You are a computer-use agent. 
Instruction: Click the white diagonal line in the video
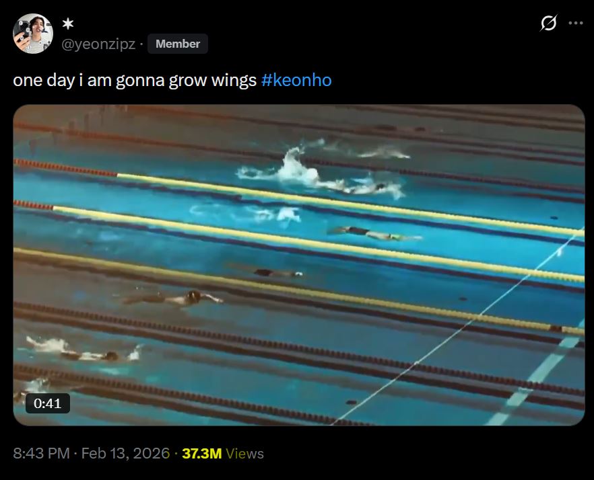[455, 329]
